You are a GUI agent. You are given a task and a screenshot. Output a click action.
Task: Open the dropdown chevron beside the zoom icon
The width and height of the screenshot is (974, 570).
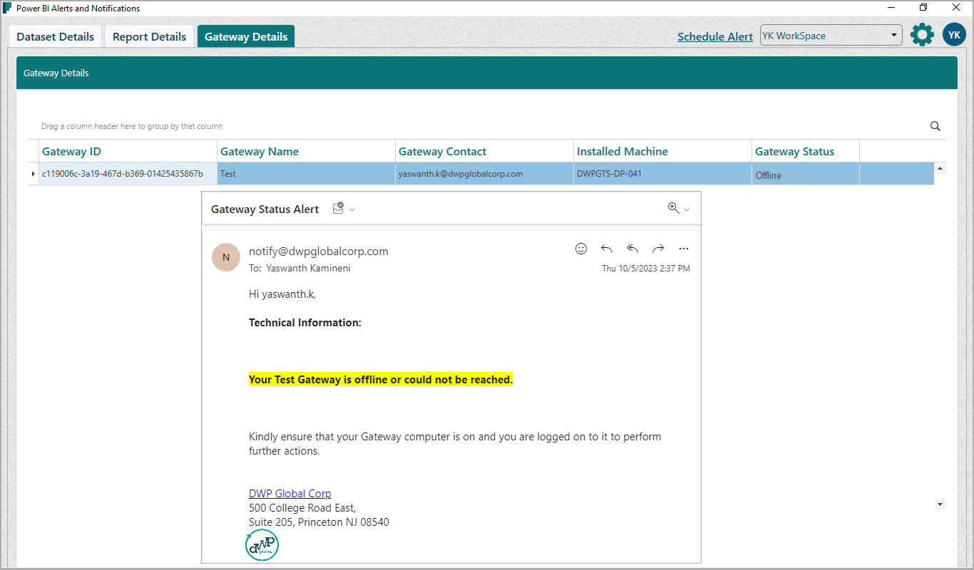[687, 209]
